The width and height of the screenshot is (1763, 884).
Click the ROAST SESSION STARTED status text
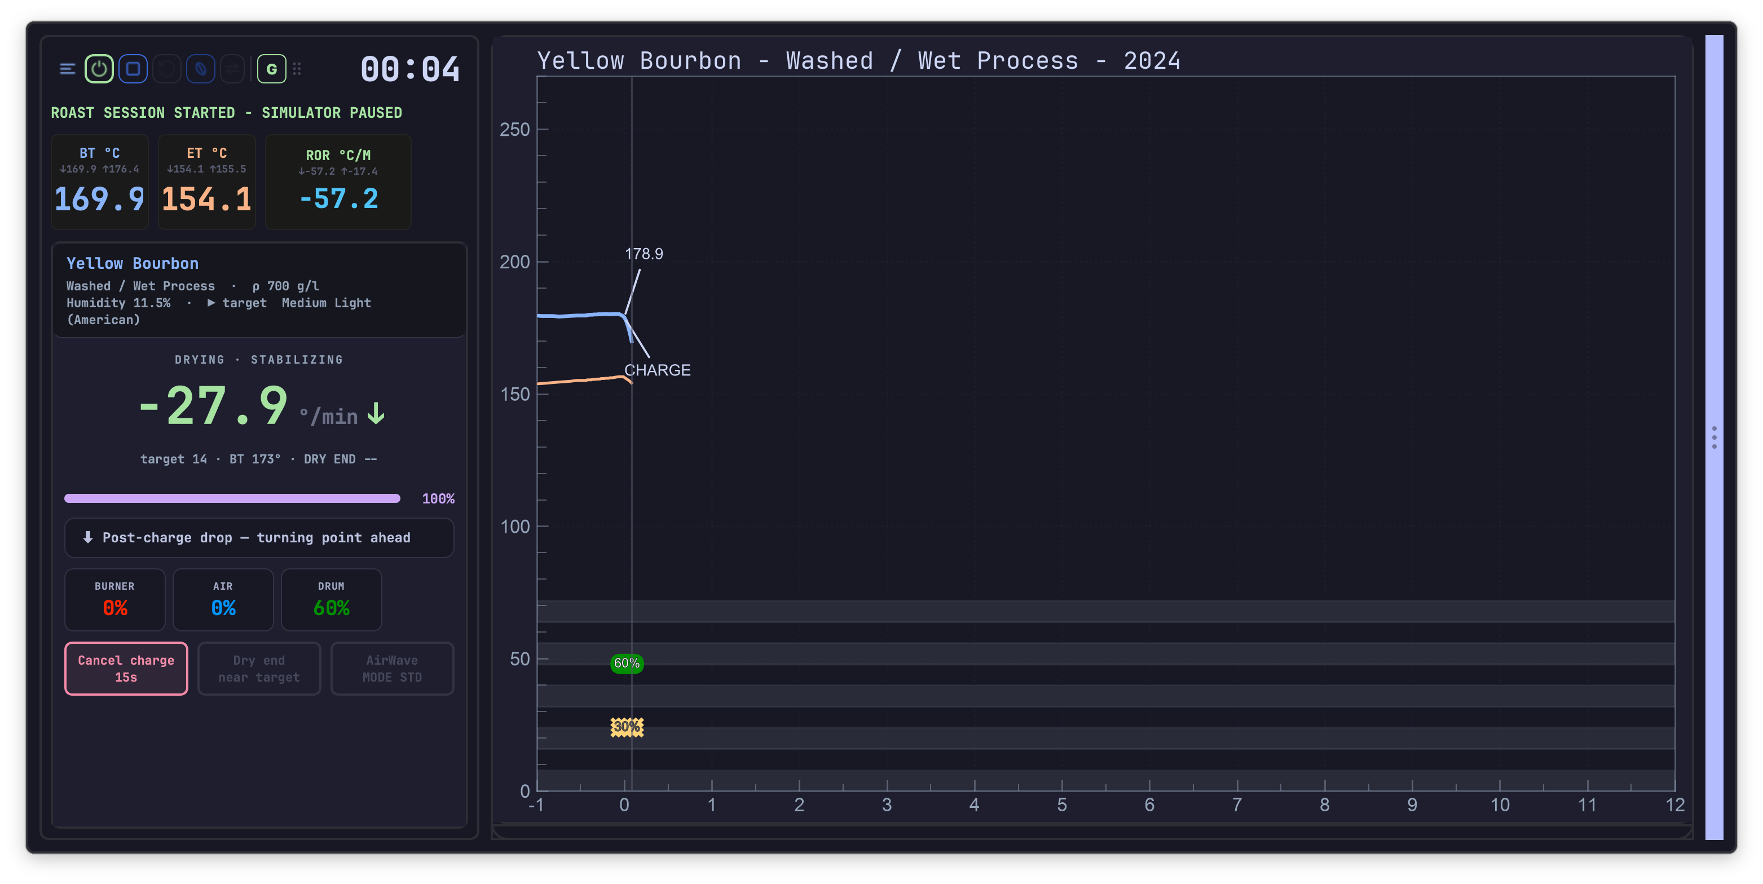(x=227, y=112)
